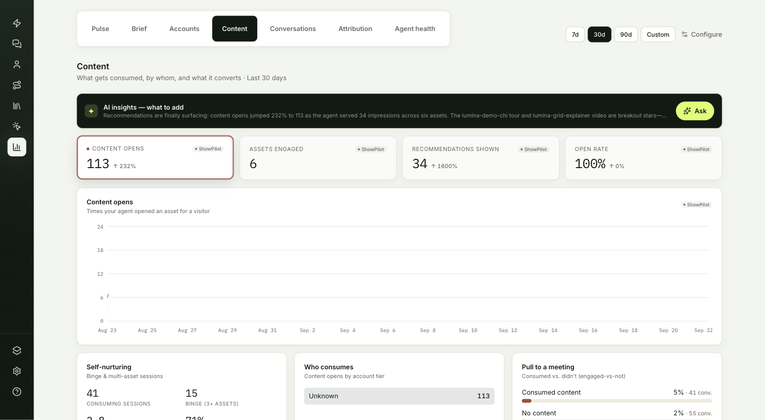Screen dimensions: 765x420
Task: Switch to the Pulse tab
Action: tap(100, 28)
